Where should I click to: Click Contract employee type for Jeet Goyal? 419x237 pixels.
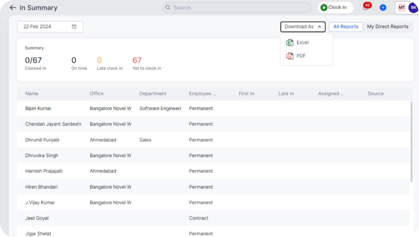coord(199,218)
